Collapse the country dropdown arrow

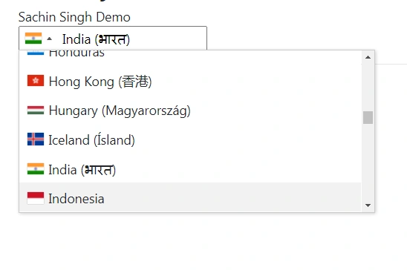coord(49,39)
